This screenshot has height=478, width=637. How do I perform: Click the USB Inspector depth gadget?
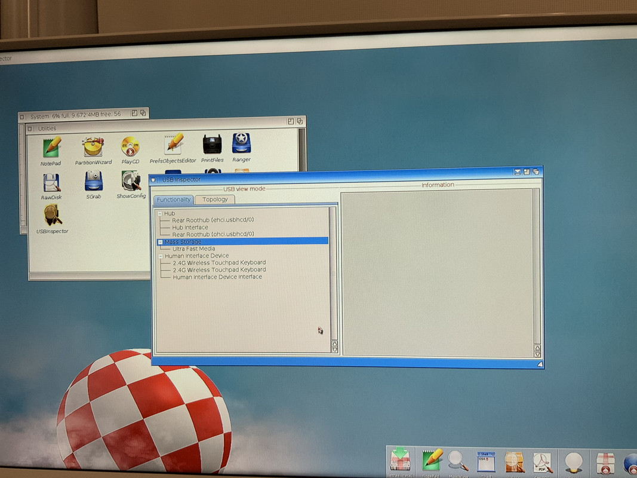point(536,172)
